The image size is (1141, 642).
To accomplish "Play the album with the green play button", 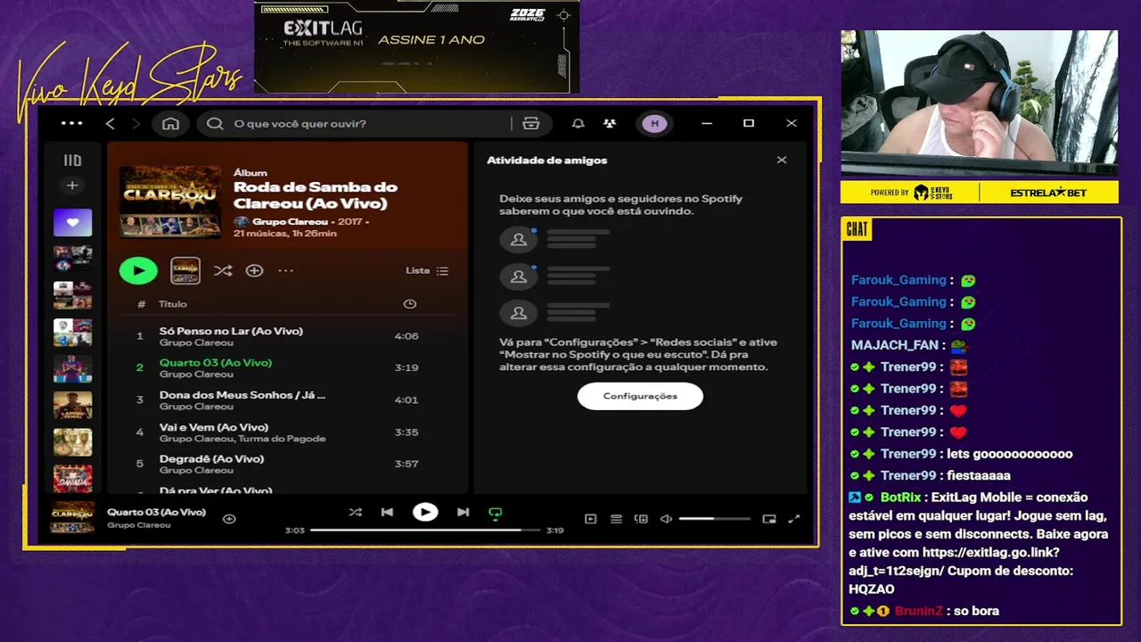I will 138,270.
